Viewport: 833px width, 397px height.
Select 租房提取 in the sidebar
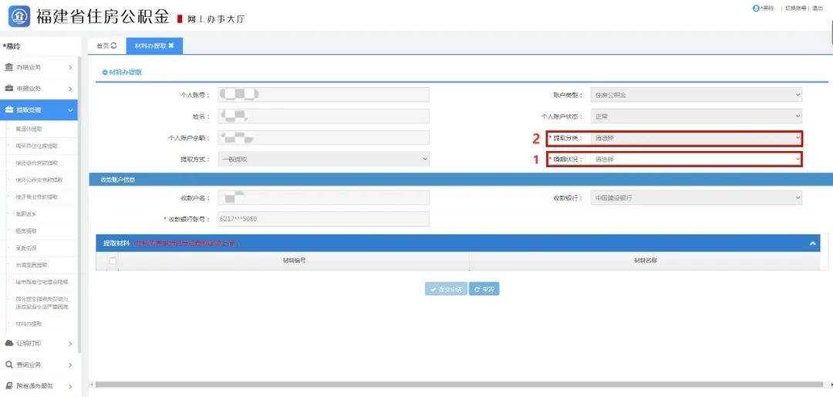pyautogui.click(x=26, y=230)
